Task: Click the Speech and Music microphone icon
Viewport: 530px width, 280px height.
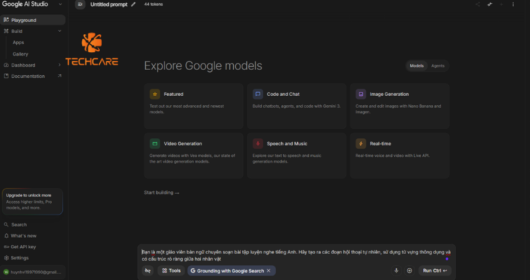Action: coord(258,143)
